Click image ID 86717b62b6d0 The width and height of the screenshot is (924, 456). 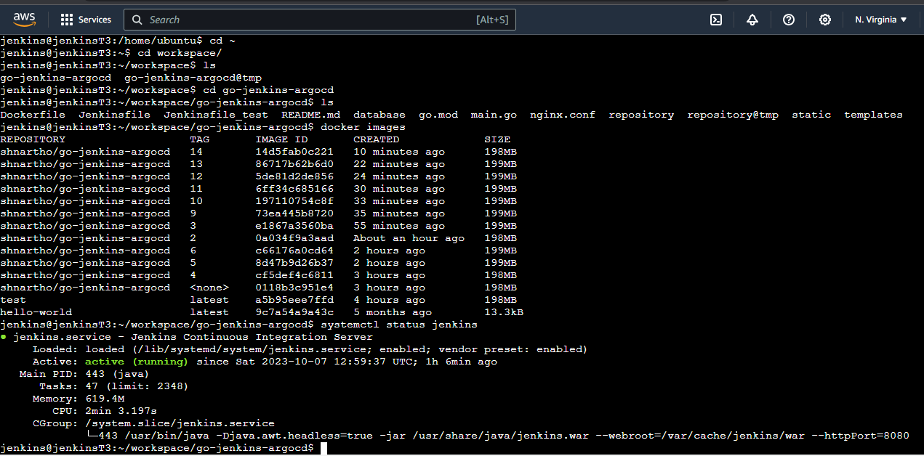[x=294, y=164]
